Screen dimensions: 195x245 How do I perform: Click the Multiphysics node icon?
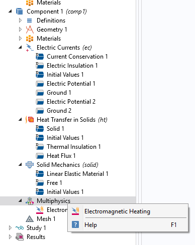[30, 201]
